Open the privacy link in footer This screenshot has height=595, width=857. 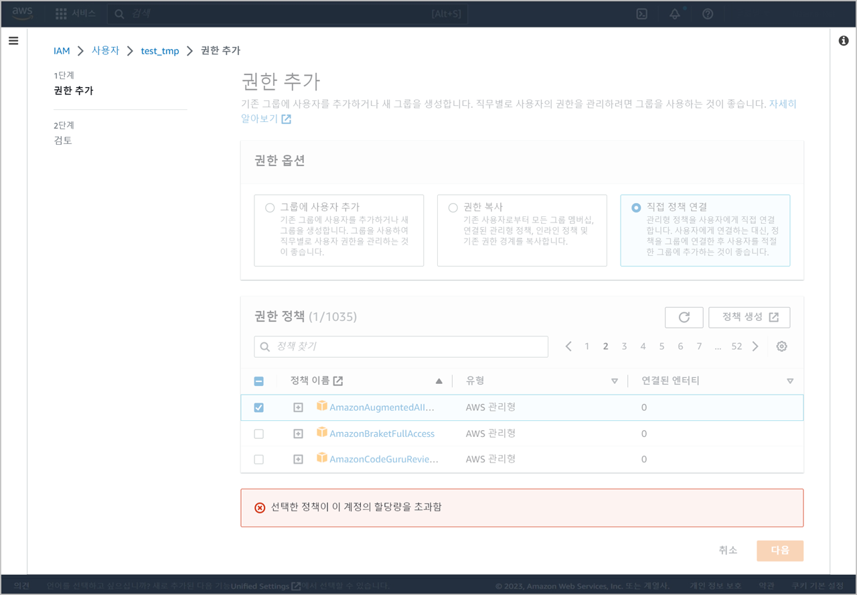[715, 586]
